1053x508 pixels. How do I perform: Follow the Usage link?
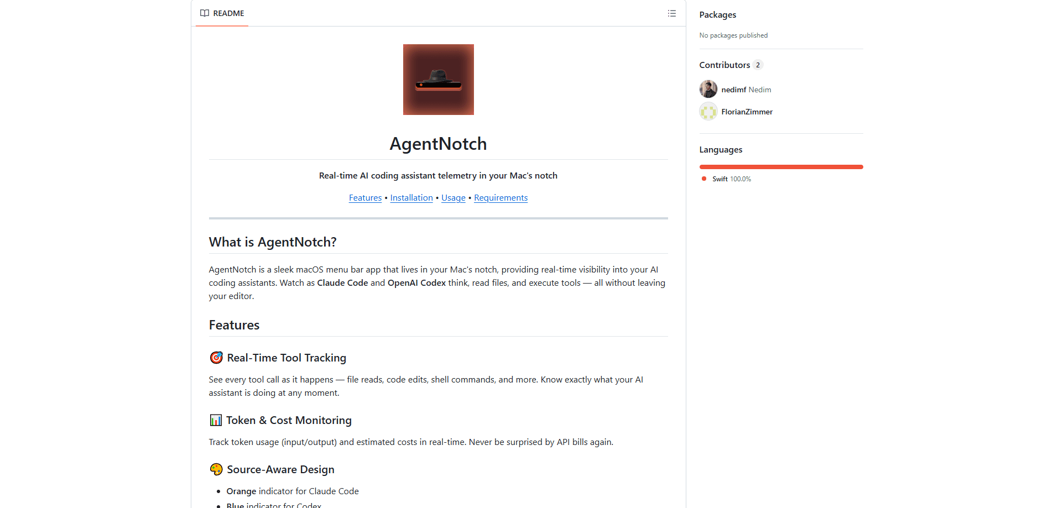(453, 198)
